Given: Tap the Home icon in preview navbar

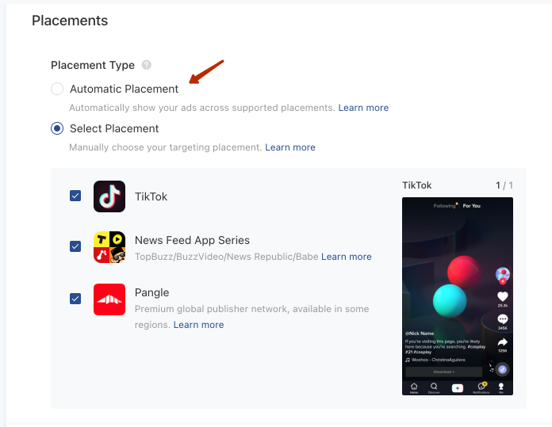Looking at the screenshot, I should pos(413,387).
